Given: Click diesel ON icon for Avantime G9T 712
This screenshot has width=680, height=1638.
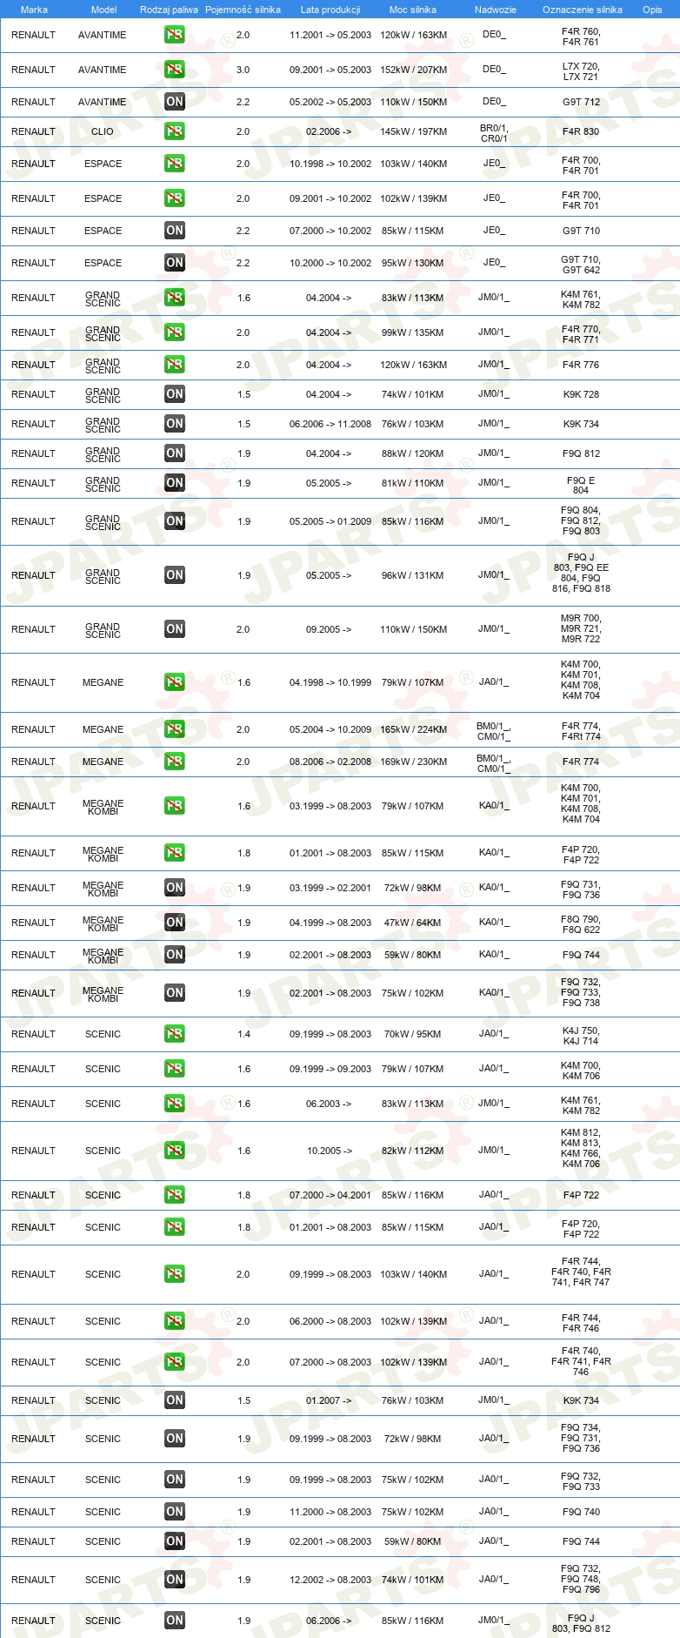Looking at the screenshot, I should (x=175, y=102).
